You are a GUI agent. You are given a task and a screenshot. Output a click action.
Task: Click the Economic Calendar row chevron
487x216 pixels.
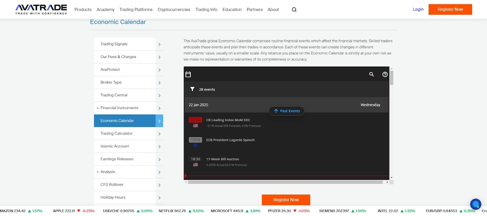pyautogui.click(x=159, y=121)
